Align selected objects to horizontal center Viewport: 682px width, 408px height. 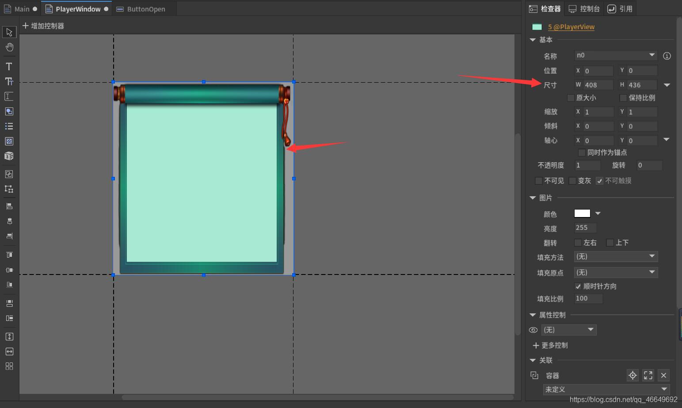pyautogui.click(x=9, y=221)
